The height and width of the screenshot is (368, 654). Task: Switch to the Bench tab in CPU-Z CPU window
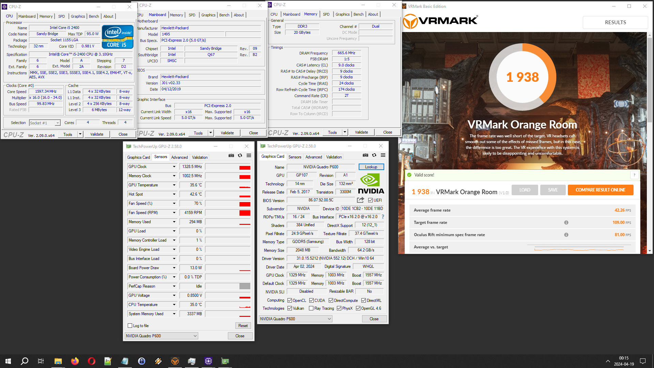point(94,16)
